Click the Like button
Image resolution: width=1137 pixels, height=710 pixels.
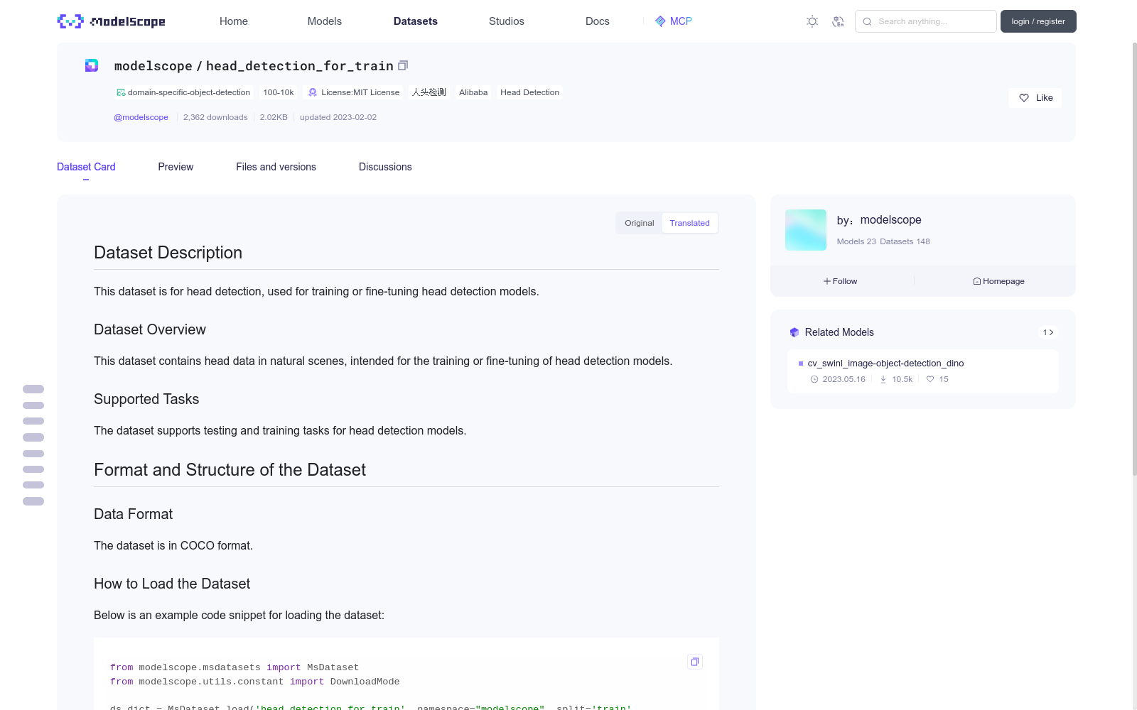pyautogui.click(x=1035, y=98)
